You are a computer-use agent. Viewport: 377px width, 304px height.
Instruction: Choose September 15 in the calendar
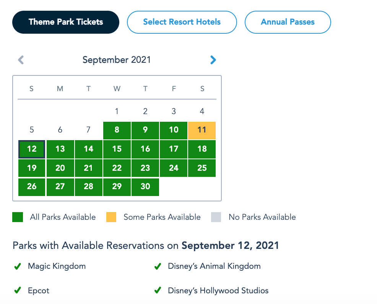[117, 149]
